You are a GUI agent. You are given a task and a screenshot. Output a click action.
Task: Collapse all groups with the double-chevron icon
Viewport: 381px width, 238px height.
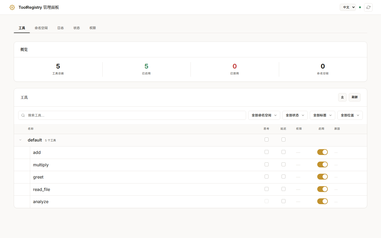[x=342, y=97]
